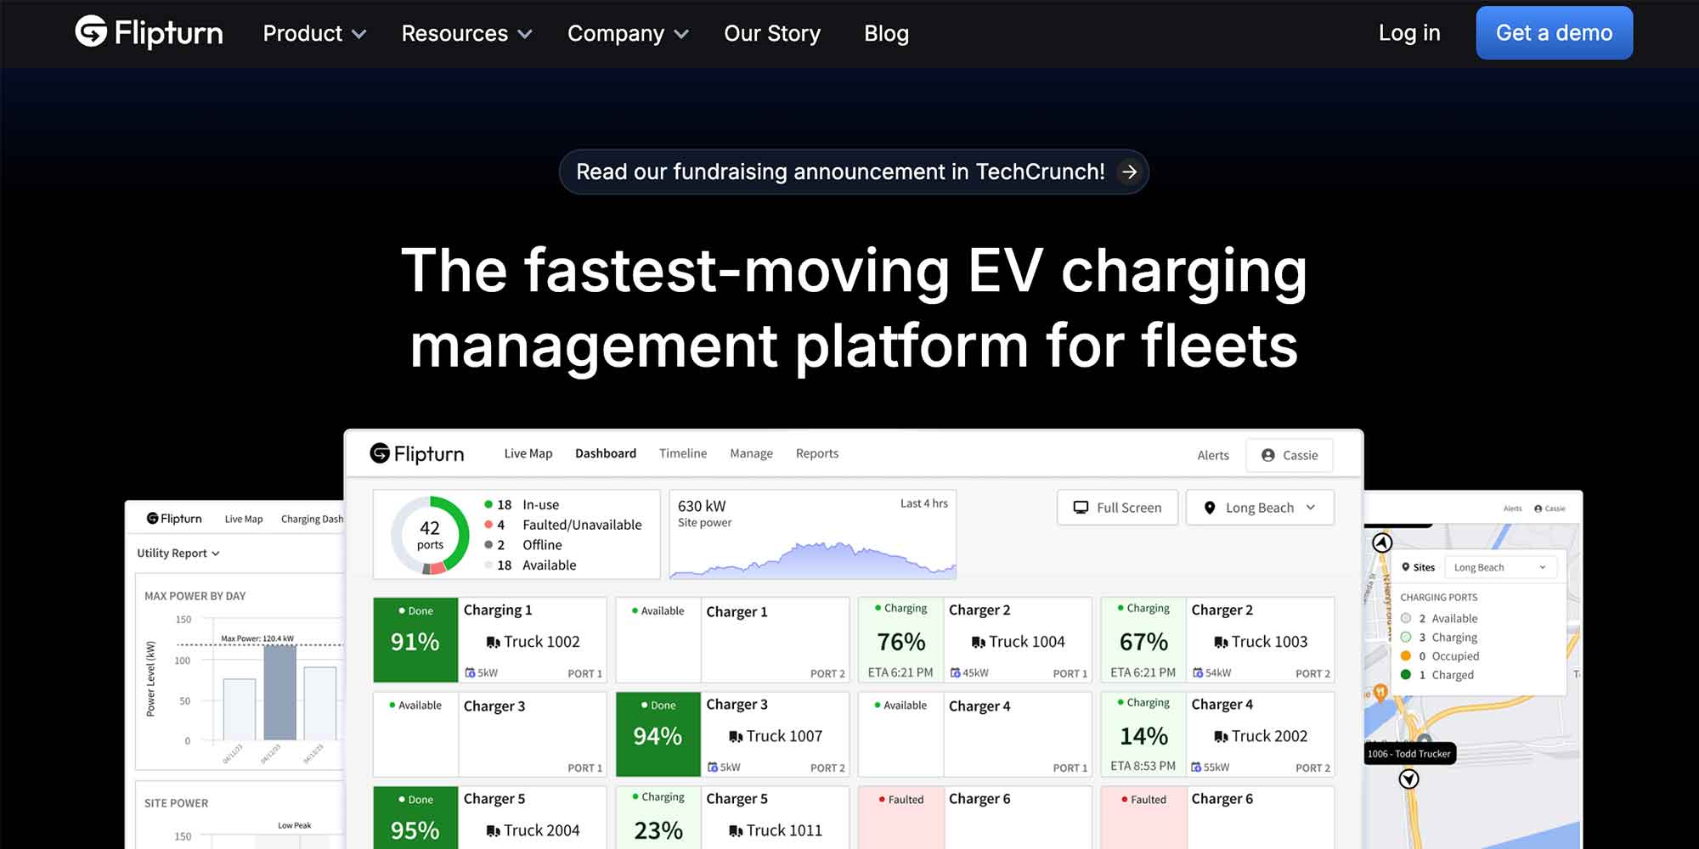Click the truck icon beside Truck 1003

click(x=1221, y=643)
